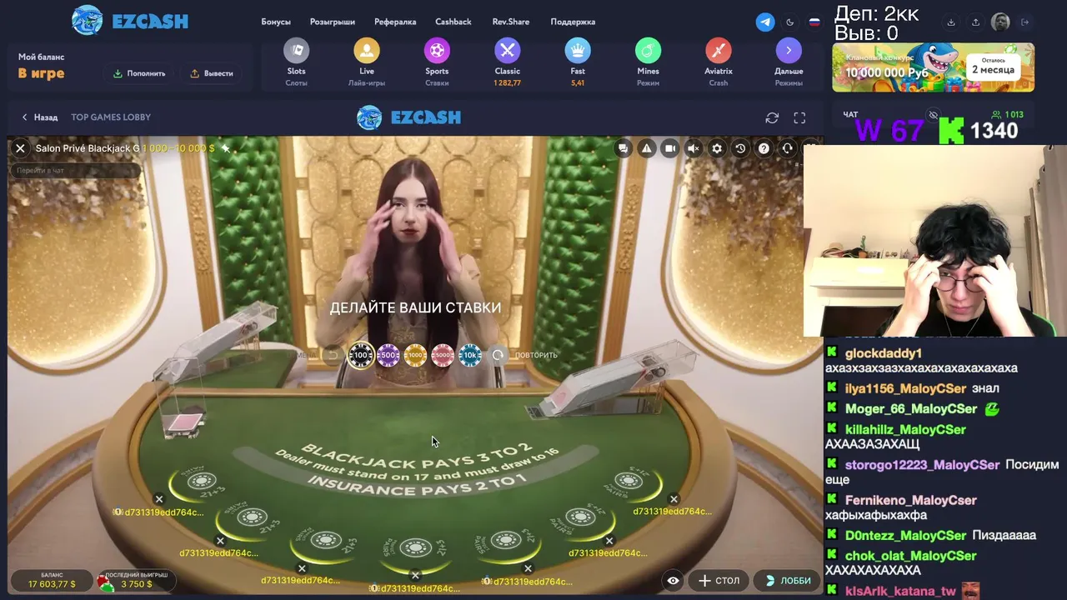Click the favorite star next to table name

[226, 148]
